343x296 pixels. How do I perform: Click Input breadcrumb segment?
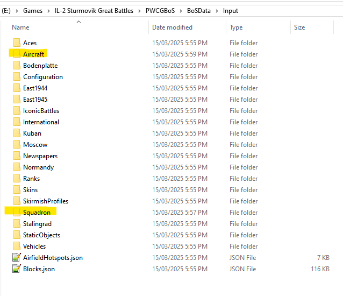[231, 11]
